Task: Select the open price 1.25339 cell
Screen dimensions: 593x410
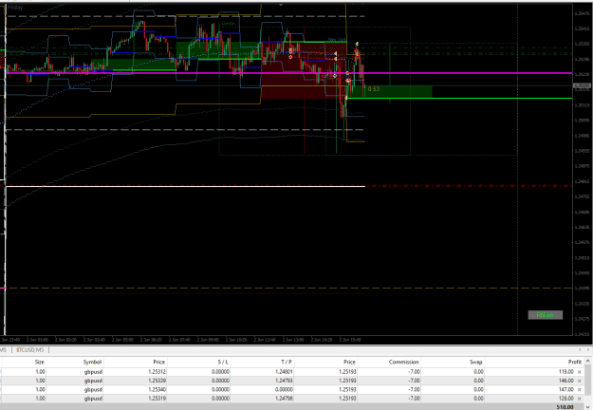Action: click(x=157, y=381)
